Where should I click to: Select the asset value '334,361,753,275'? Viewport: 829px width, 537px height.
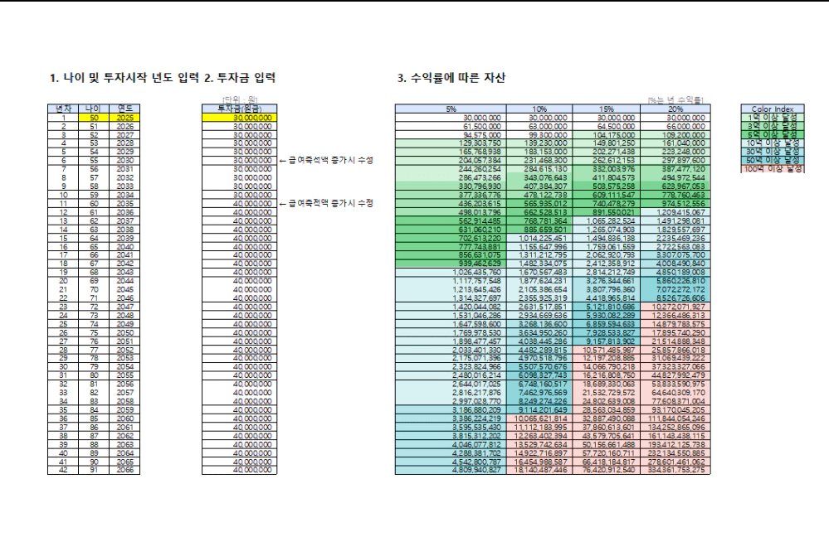tap(675, 470)
